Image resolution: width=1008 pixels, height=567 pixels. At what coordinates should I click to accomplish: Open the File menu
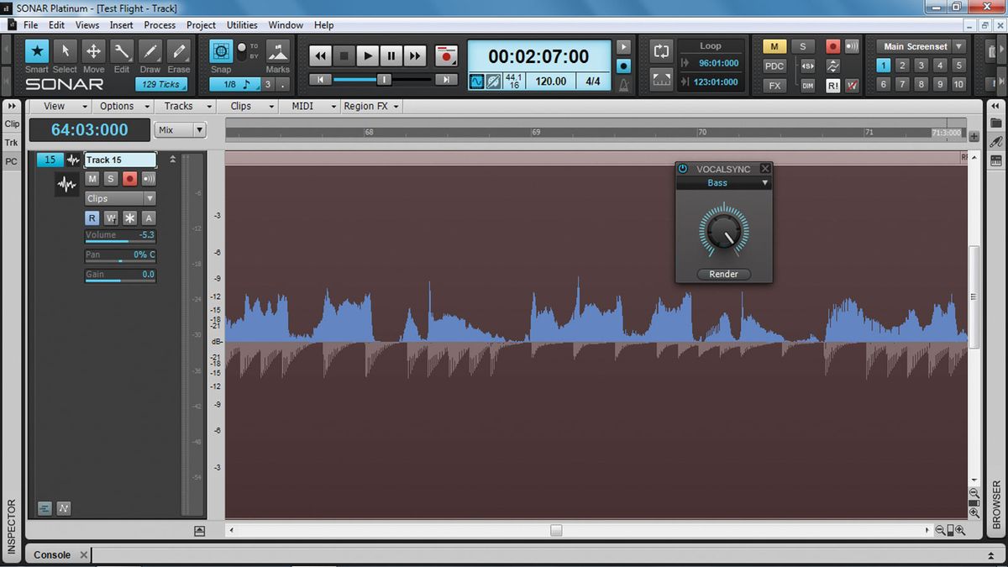click(x=30, y=25)
